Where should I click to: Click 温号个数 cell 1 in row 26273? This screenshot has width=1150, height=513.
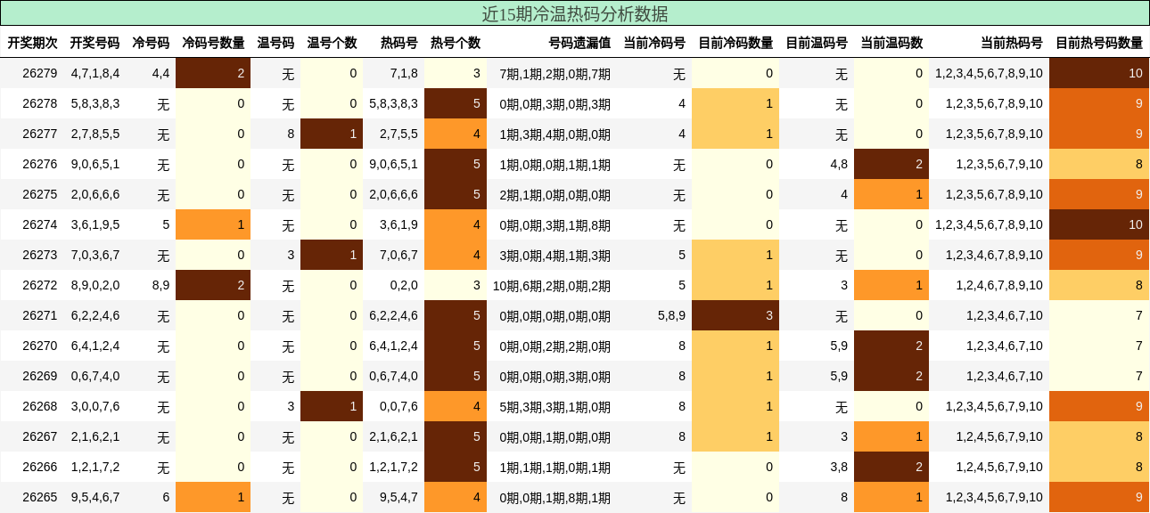click(332, 255)
